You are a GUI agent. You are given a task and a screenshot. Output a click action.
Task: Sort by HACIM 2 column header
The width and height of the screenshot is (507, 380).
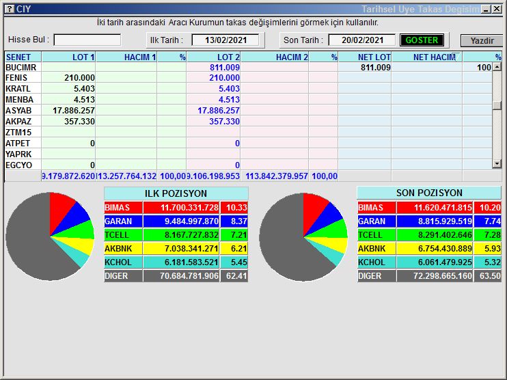point(275,57)
